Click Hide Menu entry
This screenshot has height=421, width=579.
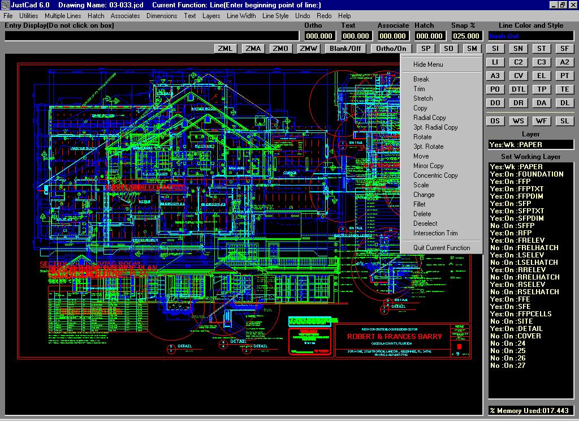428,65
